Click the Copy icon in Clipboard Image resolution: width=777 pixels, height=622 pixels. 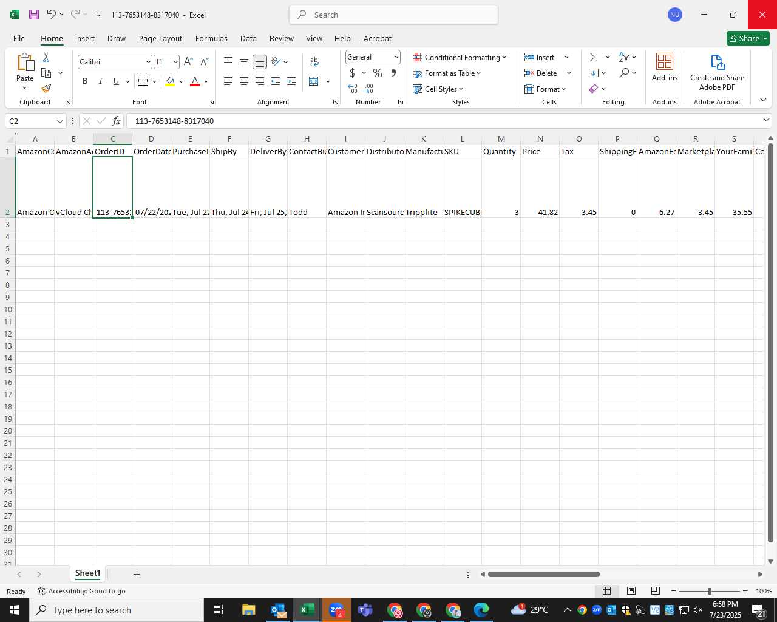(46, 73)
